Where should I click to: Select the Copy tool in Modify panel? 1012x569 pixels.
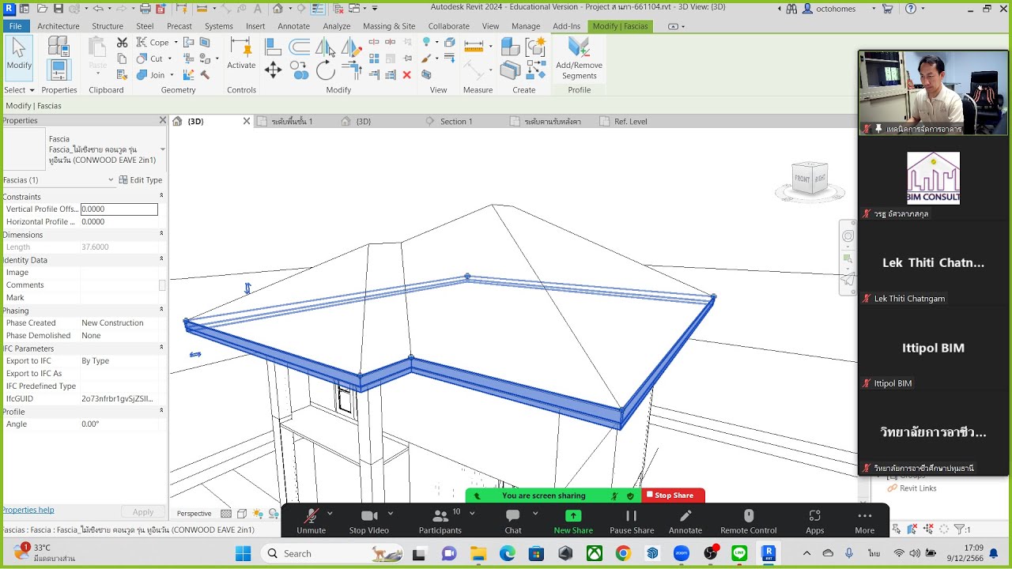pos(300,70)
